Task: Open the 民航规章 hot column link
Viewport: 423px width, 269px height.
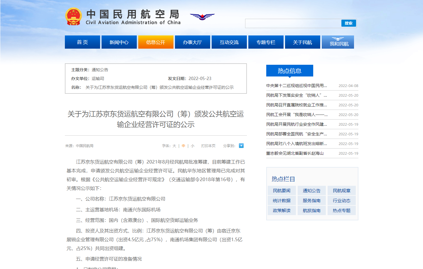Action: click(341, 191)
